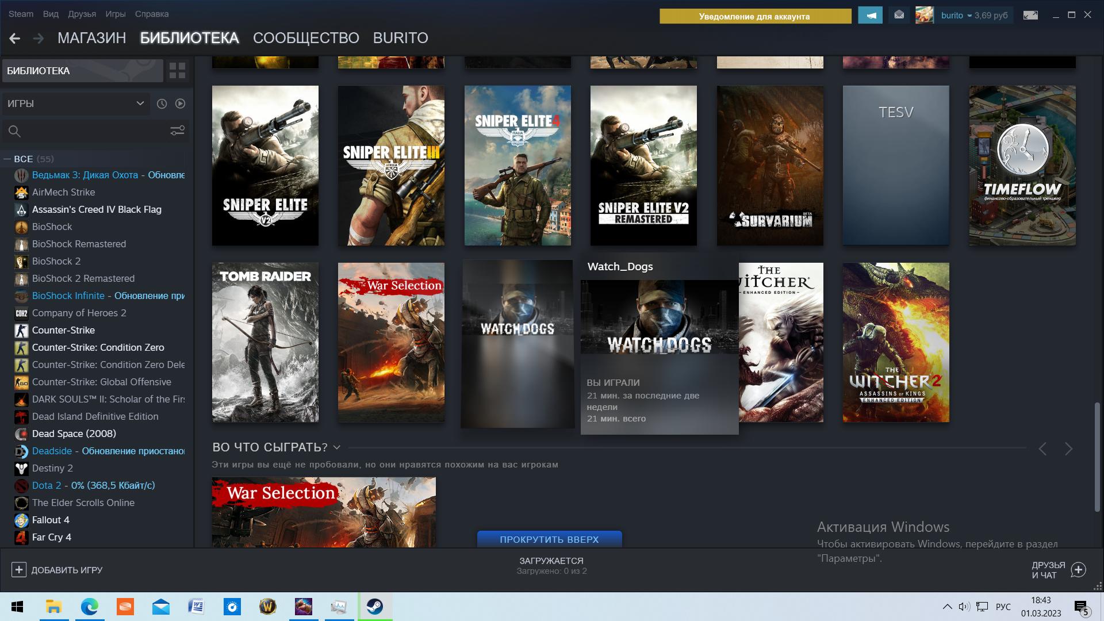Image resolution: width=1104 pixels, height=621 pixels.
Task: Expand ВО ЧТО СЫГРАТЬ shelf dropdown
Action: (337, 447)
